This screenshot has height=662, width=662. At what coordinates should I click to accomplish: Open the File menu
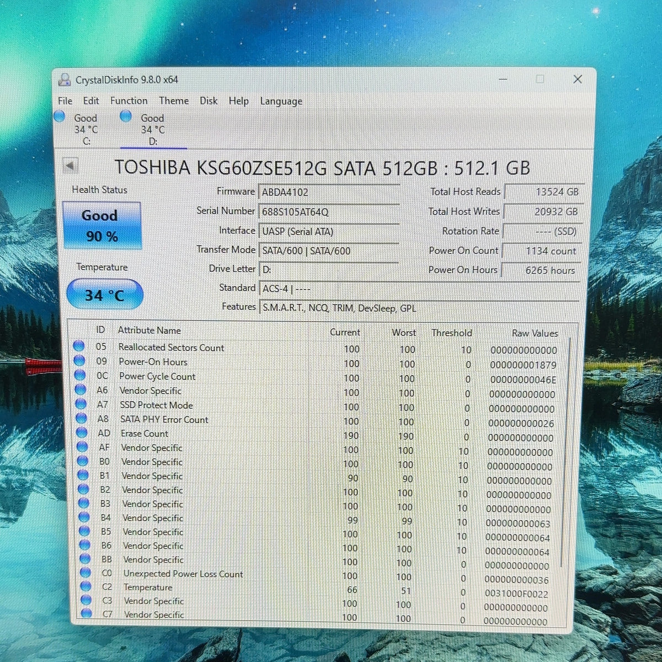[x=65, y=101]
